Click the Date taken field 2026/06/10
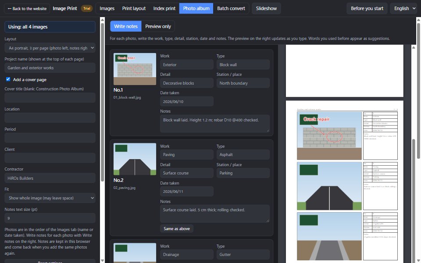 pos(187,101)
